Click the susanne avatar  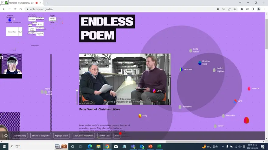(x=249, y=89)
